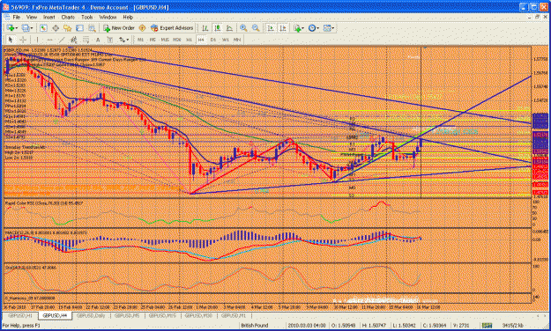Switch to GBPUSD,Daily chart tab
This screenshot has height=331, width=551.
91,315
